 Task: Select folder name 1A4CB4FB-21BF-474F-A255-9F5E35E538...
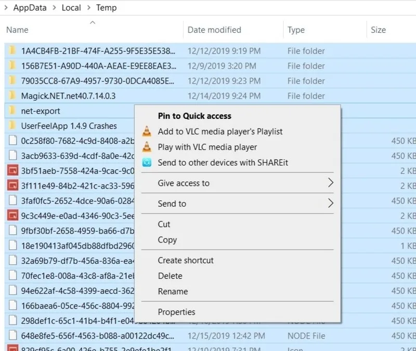pyautogui.click(x=98, y=50)
